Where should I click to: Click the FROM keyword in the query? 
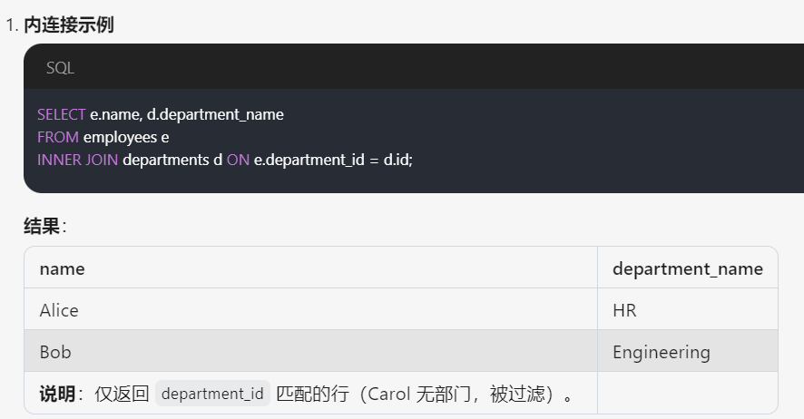(58, 137)
